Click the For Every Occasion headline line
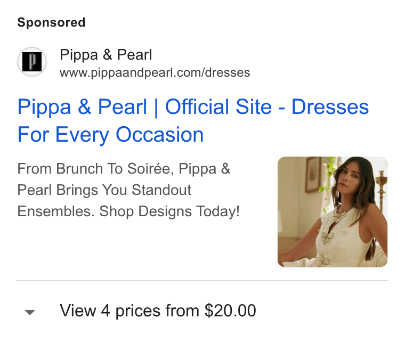Screen dimensions: 405x343 pyautogui.click(x=110, y=134)
